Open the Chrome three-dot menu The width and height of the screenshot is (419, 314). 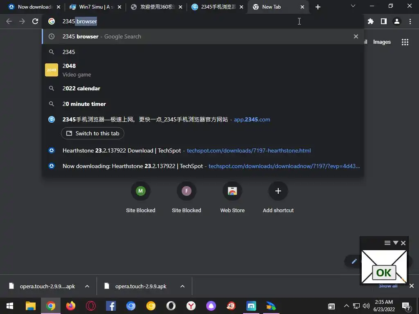[x=410, y=21]
